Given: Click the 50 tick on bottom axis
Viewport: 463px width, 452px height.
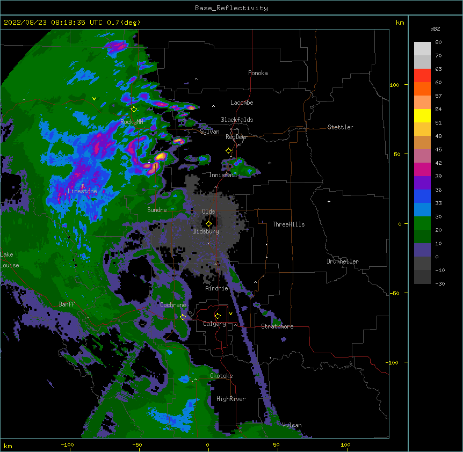Looking at the screenshot, I should click(276, 444).
